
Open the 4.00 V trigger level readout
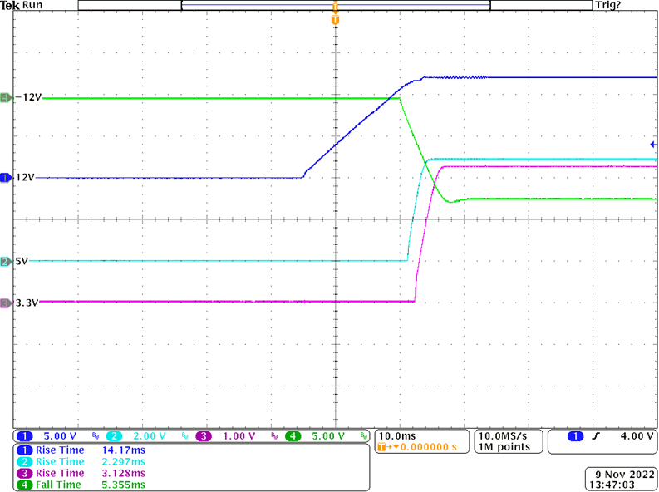click(x=636, y=436)
